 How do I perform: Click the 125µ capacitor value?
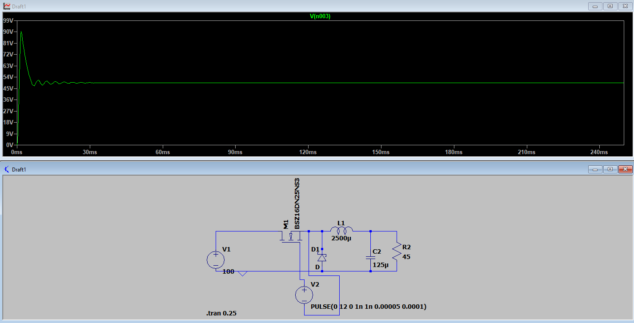381,265
